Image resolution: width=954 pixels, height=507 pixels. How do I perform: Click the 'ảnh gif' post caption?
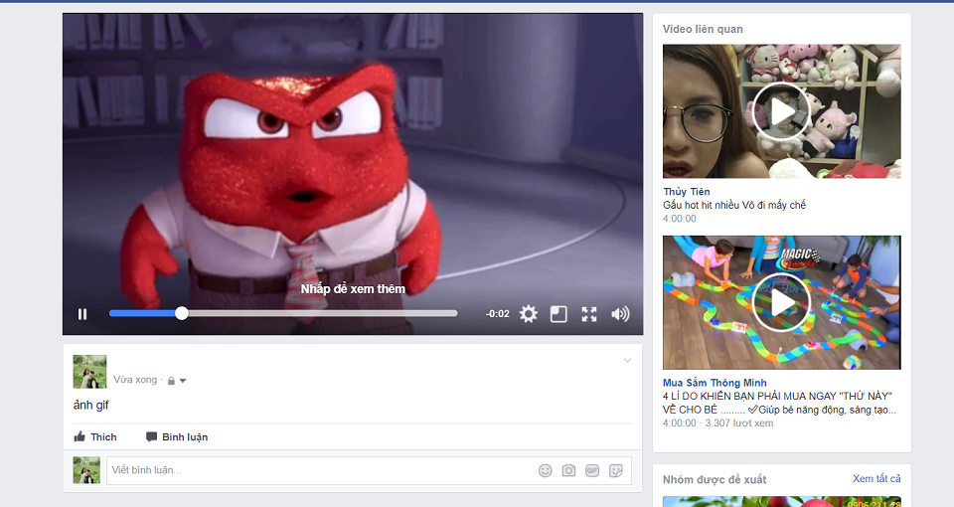[91, 406]
